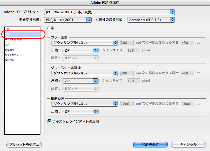210x151 pixels.
Task: Select 出力 in the left category list
Action: (x=22, y=44)
